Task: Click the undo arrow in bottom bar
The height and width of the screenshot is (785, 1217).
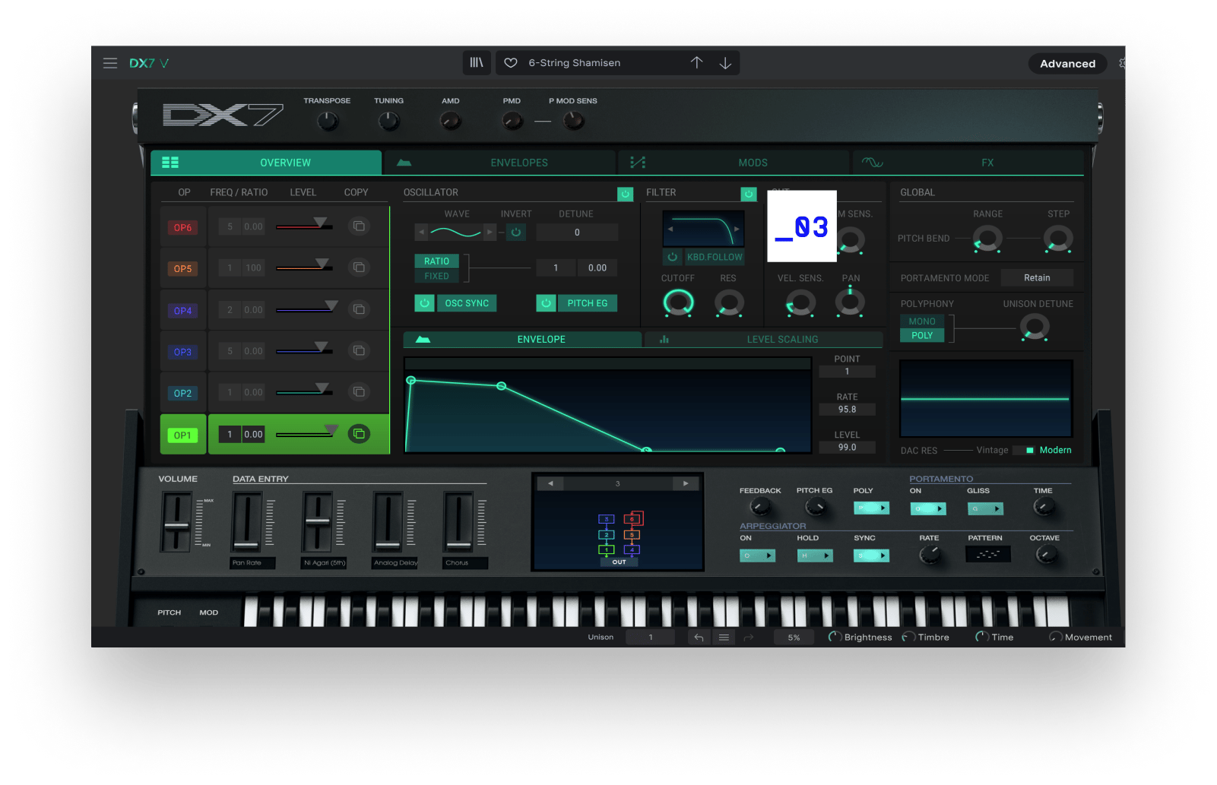Action: click(x=699, y=638)
